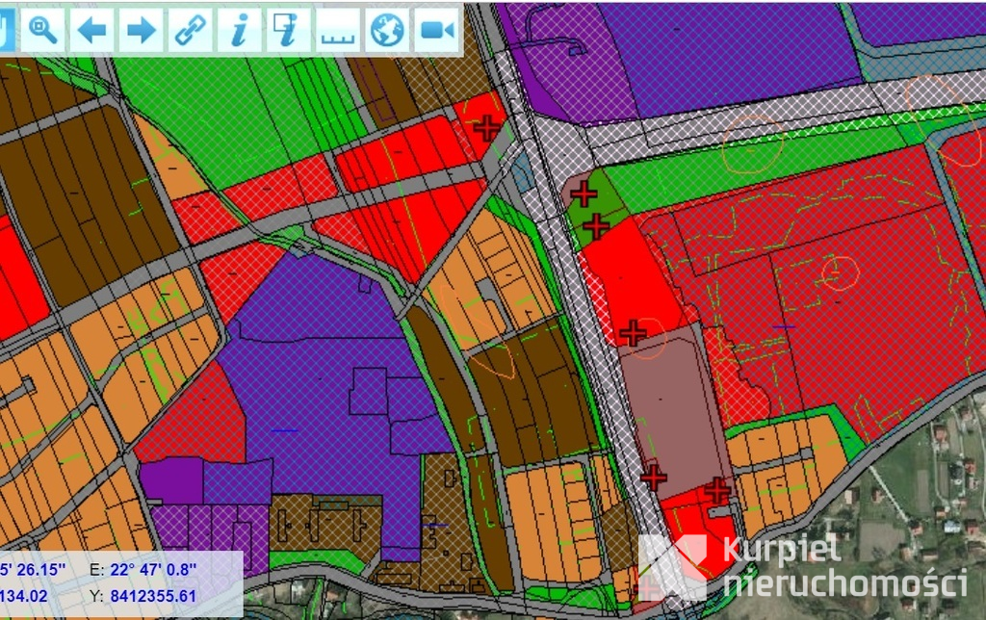Click the orange circle on the upper green strip
Viewport: 986px width, 620px height.
(753, 146)
